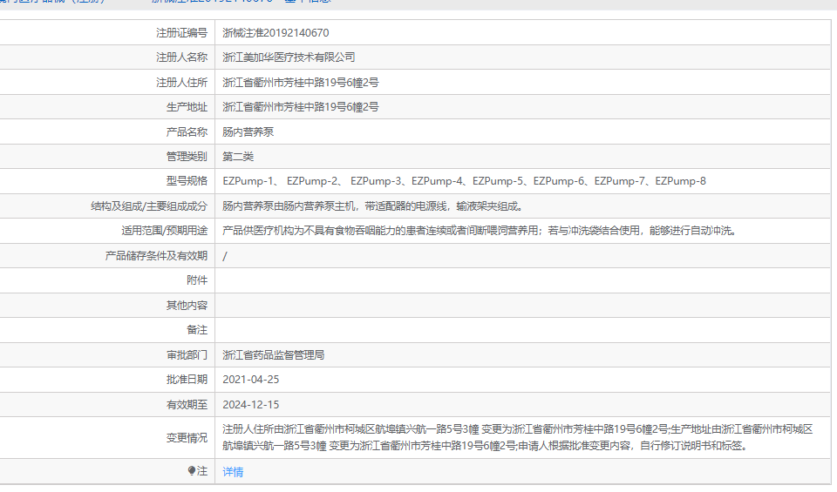This screenshot has width=837, height=492.
Task: Click the 附件 label
Action: tap(197, 280)
